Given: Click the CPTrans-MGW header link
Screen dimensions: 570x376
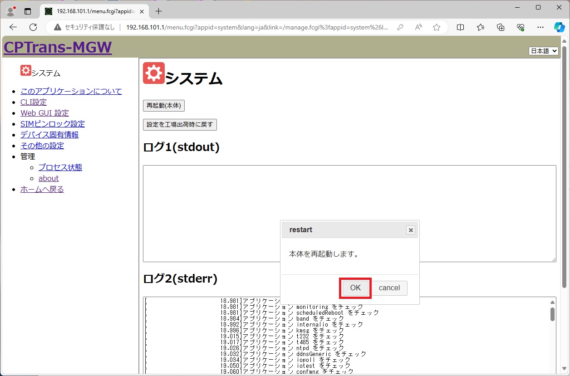Looking at the screenshot, I should pos(58,47).
